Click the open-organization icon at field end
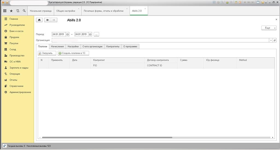 click(275, 40)
